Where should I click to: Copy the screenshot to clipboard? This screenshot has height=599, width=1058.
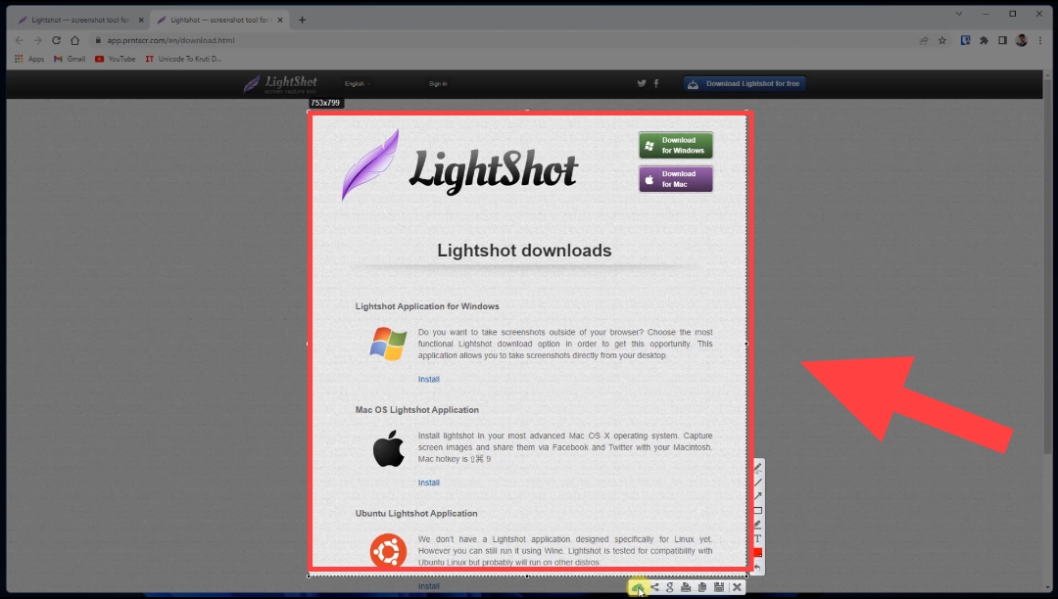tap(702, 587)
